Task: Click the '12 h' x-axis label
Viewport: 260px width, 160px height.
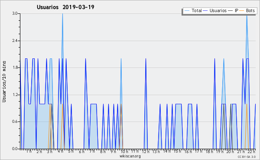Action: [146, 152]
